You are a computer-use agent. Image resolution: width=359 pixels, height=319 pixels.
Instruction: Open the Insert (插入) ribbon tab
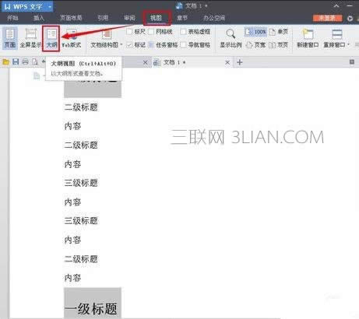pyautogui.click(x=39, y=18)
